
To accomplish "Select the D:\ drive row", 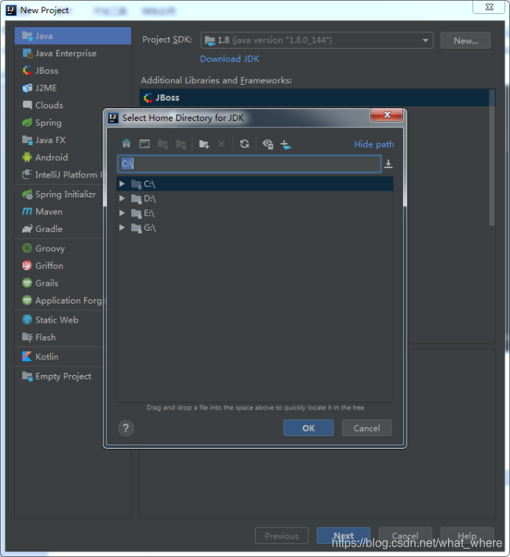I will (255, 198).
